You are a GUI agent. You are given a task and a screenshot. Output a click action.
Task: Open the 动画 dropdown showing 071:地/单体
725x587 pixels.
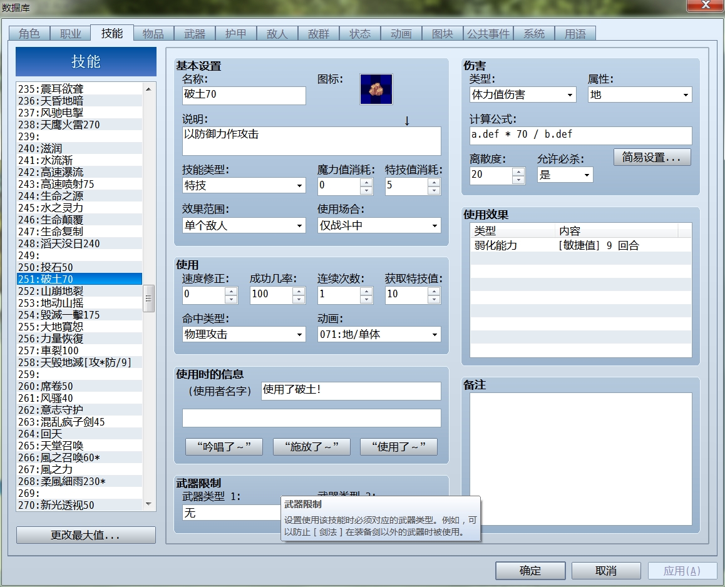pos(379,334)
